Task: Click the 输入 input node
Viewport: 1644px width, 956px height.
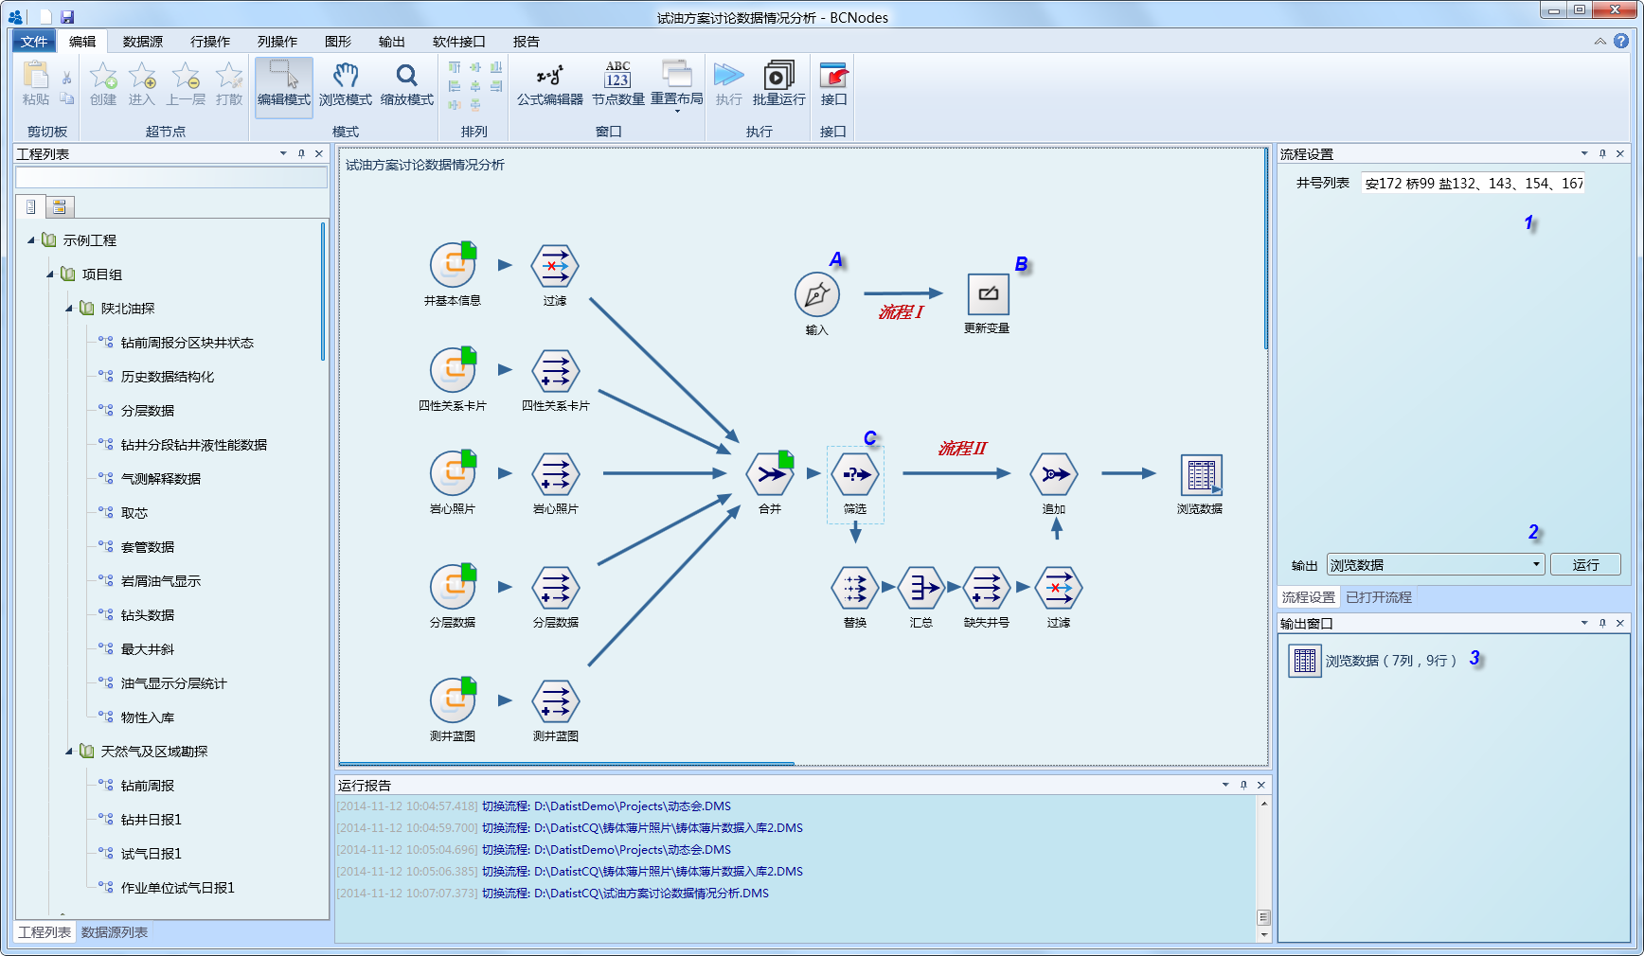Action: [817, 295]
